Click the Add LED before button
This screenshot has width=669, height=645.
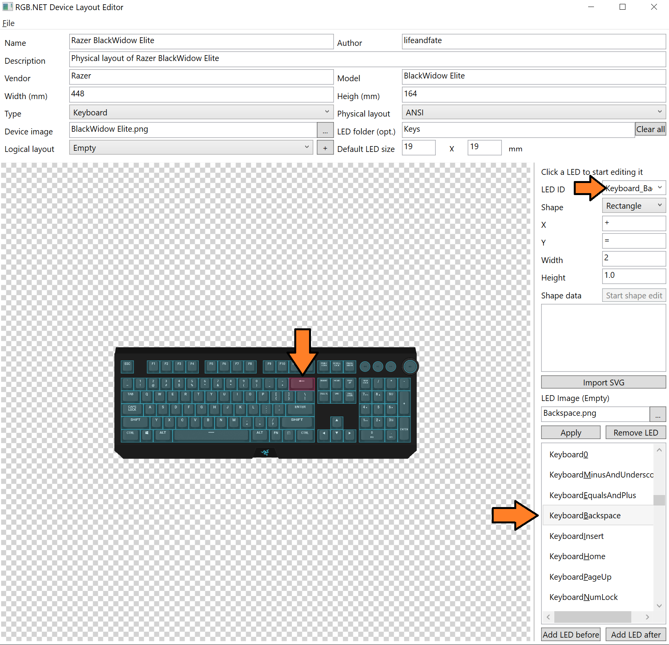[x=571, y=635]
